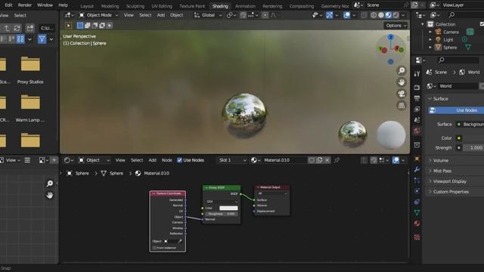This screenshot has width=484, height=272.
Task: Click file browser parent directory icon
Action: point(7,28)
